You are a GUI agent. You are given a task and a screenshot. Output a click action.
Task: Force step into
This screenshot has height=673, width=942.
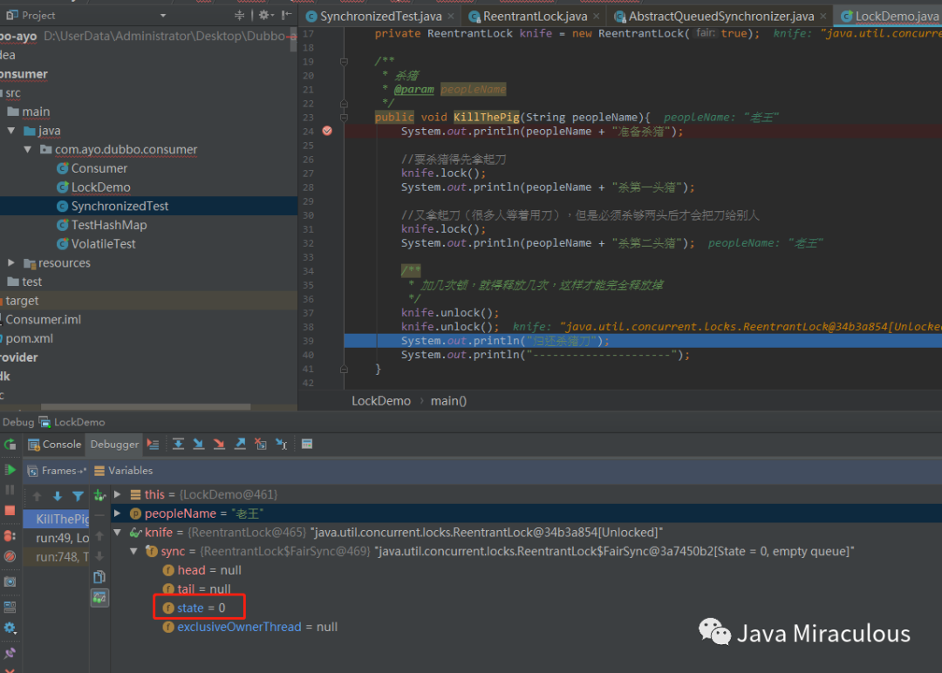(219, 445)
